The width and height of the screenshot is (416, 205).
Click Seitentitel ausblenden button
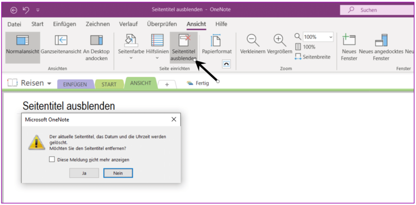point(184,48)
